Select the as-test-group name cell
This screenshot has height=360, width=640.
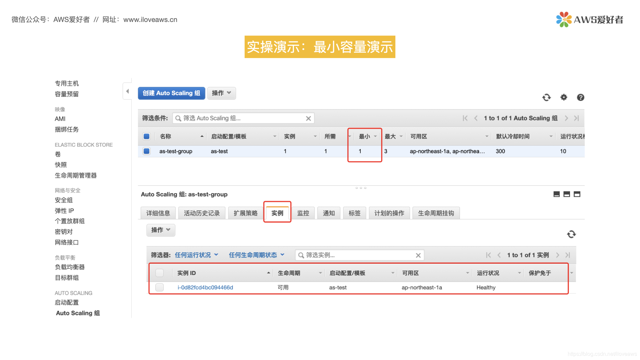176,151
